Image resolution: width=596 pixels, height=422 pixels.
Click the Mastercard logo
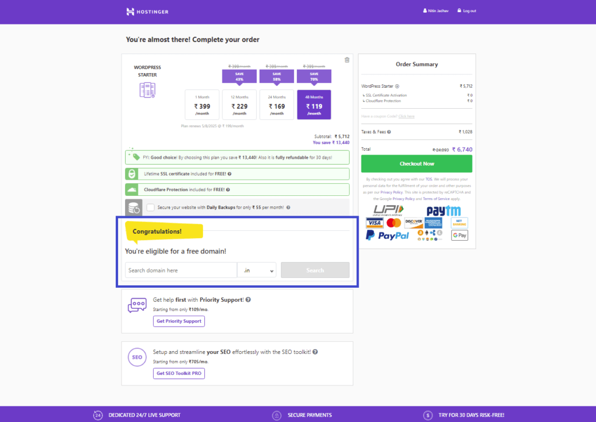pyautogui.click(x=394, y=223)
